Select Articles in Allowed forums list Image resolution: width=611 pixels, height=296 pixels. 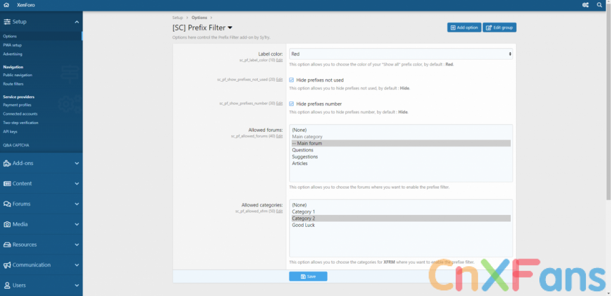point(401,163)
